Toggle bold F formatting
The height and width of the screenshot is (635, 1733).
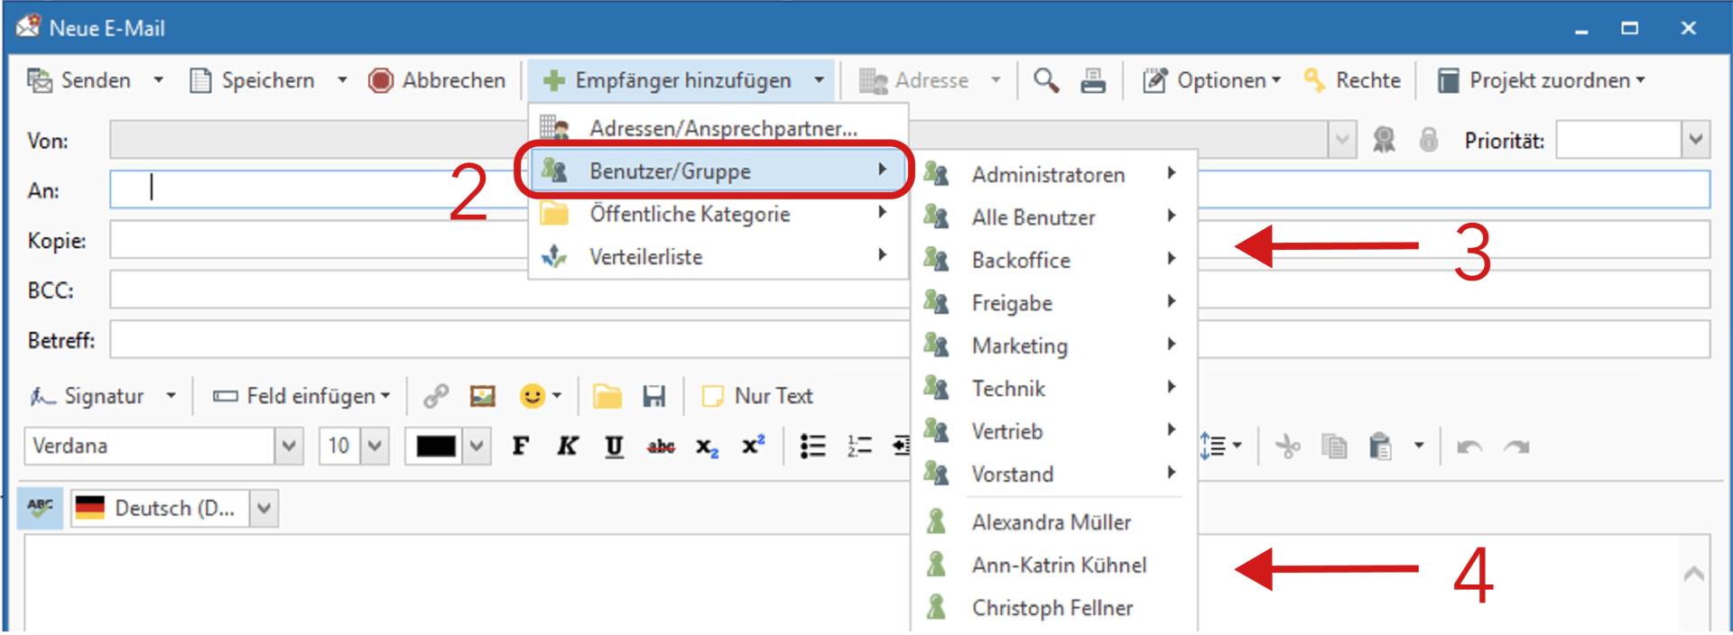(521, 446)
